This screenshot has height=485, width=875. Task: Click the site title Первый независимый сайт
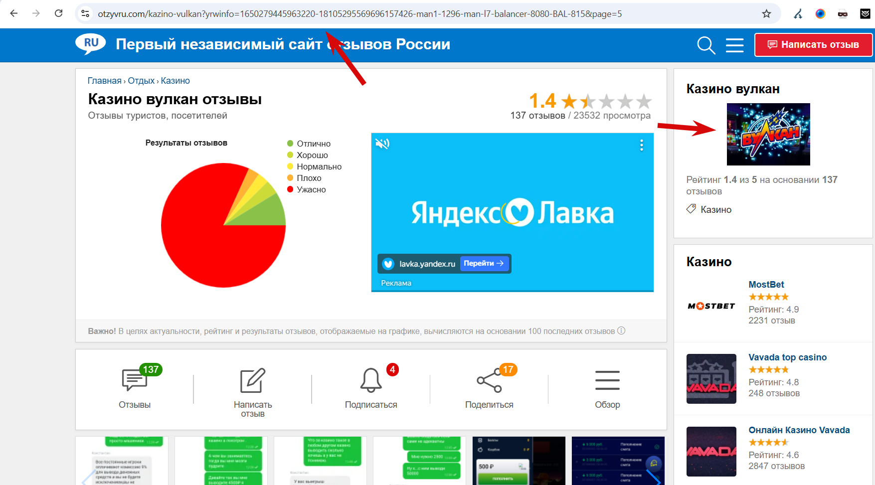(x=283, y=44)
